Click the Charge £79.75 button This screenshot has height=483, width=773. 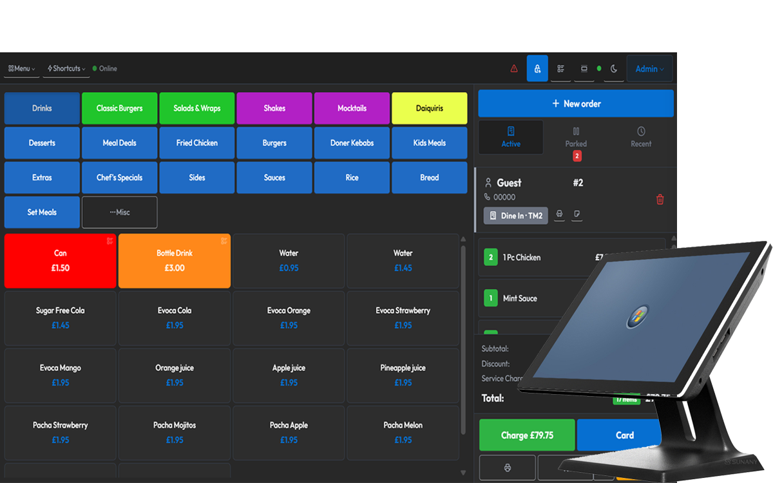click(527, 435)
